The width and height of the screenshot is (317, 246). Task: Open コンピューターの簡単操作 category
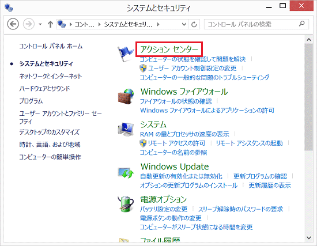click(x=50, y=157)
